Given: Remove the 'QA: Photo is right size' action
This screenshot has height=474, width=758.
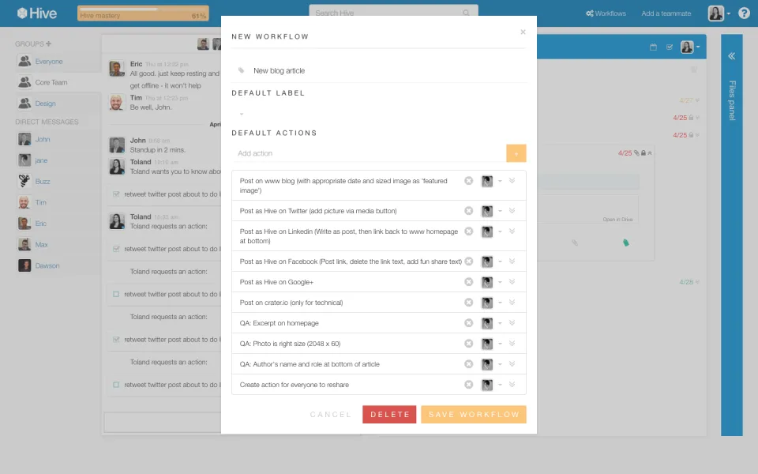Looking at the screenshot, I should click(468, 344).
